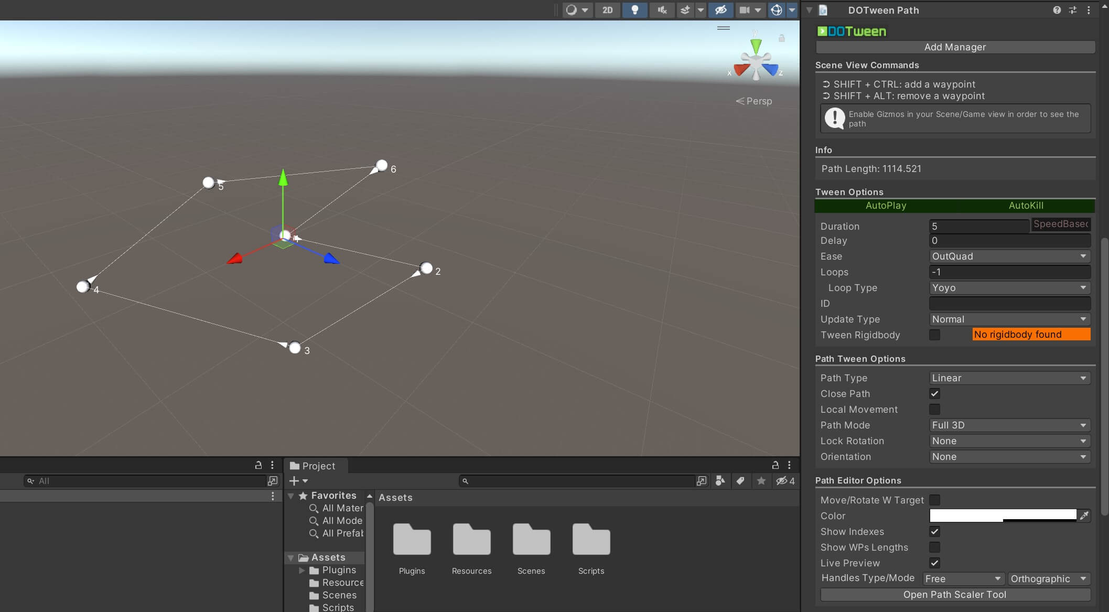The height and width of the screenshot is (612, 1109).
Task: Toggle hidden objects visibility eye icon
Action: [x=720, y=10]
